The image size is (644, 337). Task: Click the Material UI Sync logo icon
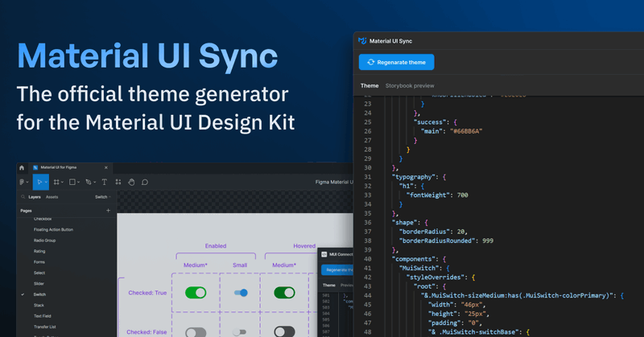click(362, 41)
